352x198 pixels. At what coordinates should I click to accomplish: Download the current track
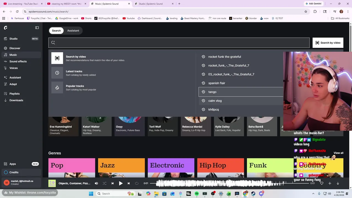point(338,183)
